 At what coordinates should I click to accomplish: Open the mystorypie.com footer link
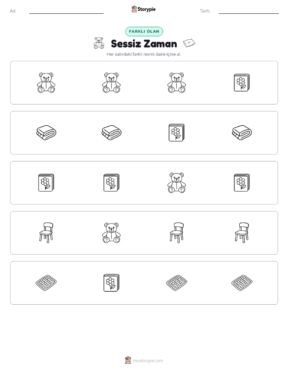pos(148,361)
